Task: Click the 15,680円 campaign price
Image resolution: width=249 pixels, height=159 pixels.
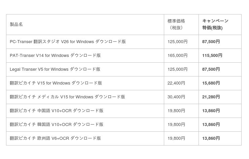Action: [211, 83]
